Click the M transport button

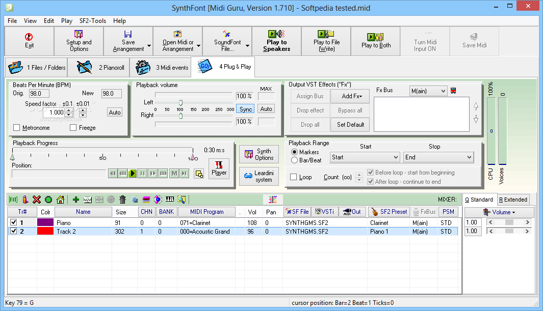pyautogui.click(x=174, y=174)
